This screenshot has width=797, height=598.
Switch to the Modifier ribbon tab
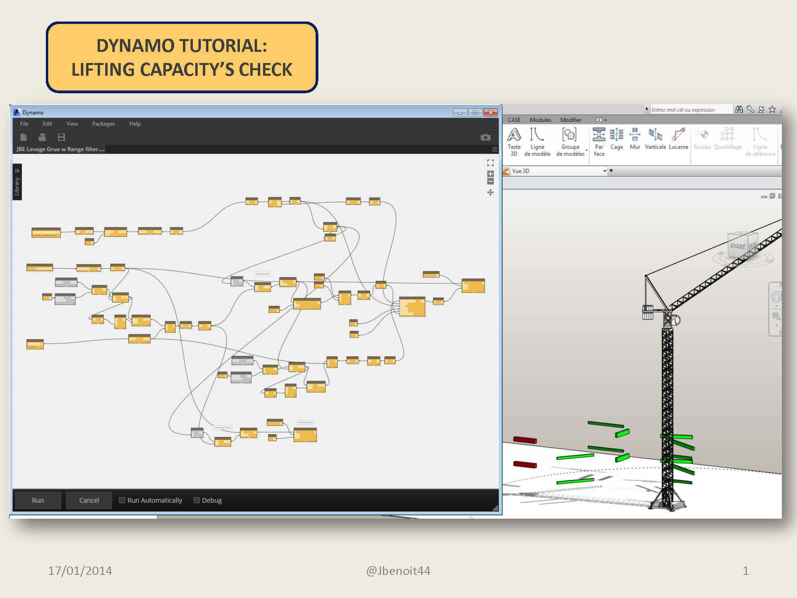click(570, 120)
